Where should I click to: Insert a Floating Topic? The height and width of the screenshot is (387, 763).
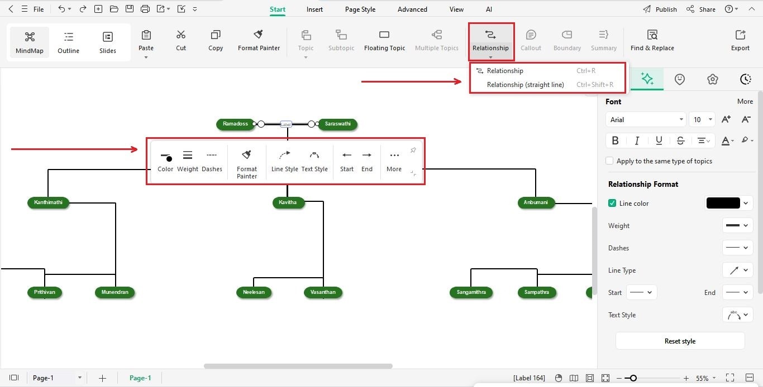click(384, 41)
